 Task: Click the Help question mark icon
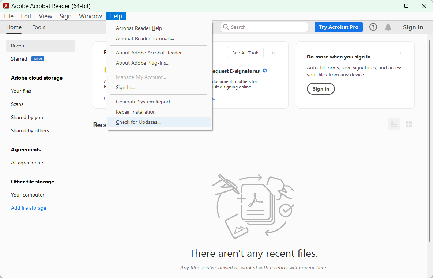coord(373,27)
